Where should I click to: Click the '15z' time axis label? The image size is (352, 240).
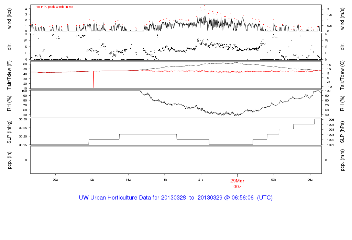point(128,180)
